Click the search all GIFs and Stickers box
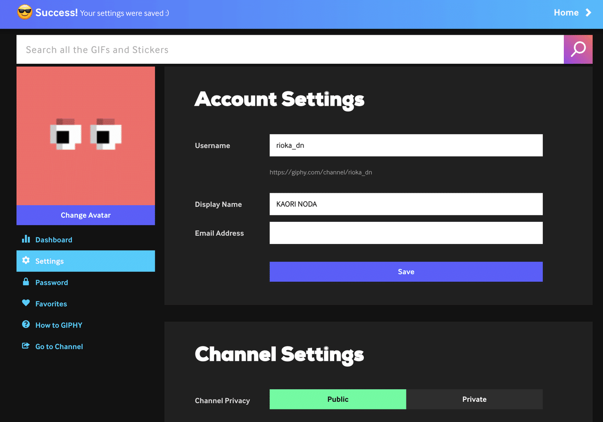Viewport: 603px width, 422px height. 290,49
